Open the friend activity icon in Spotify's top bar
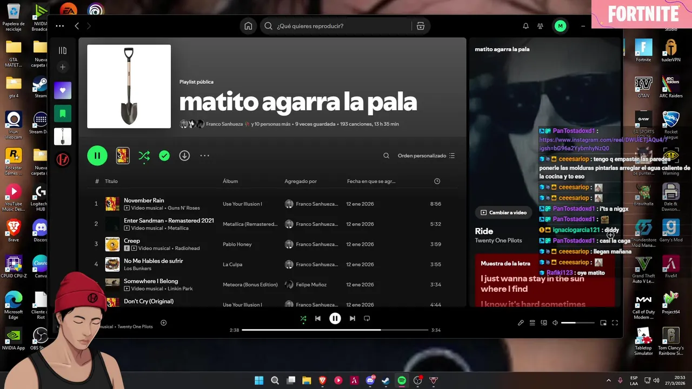Screen dimensions: 692x389 (540, 26)
